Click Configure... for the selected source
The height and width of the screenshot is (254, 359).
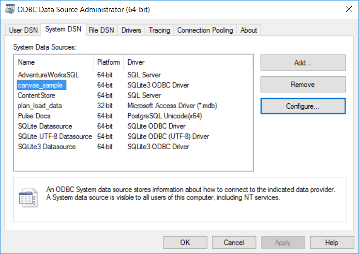coord(302,106)
